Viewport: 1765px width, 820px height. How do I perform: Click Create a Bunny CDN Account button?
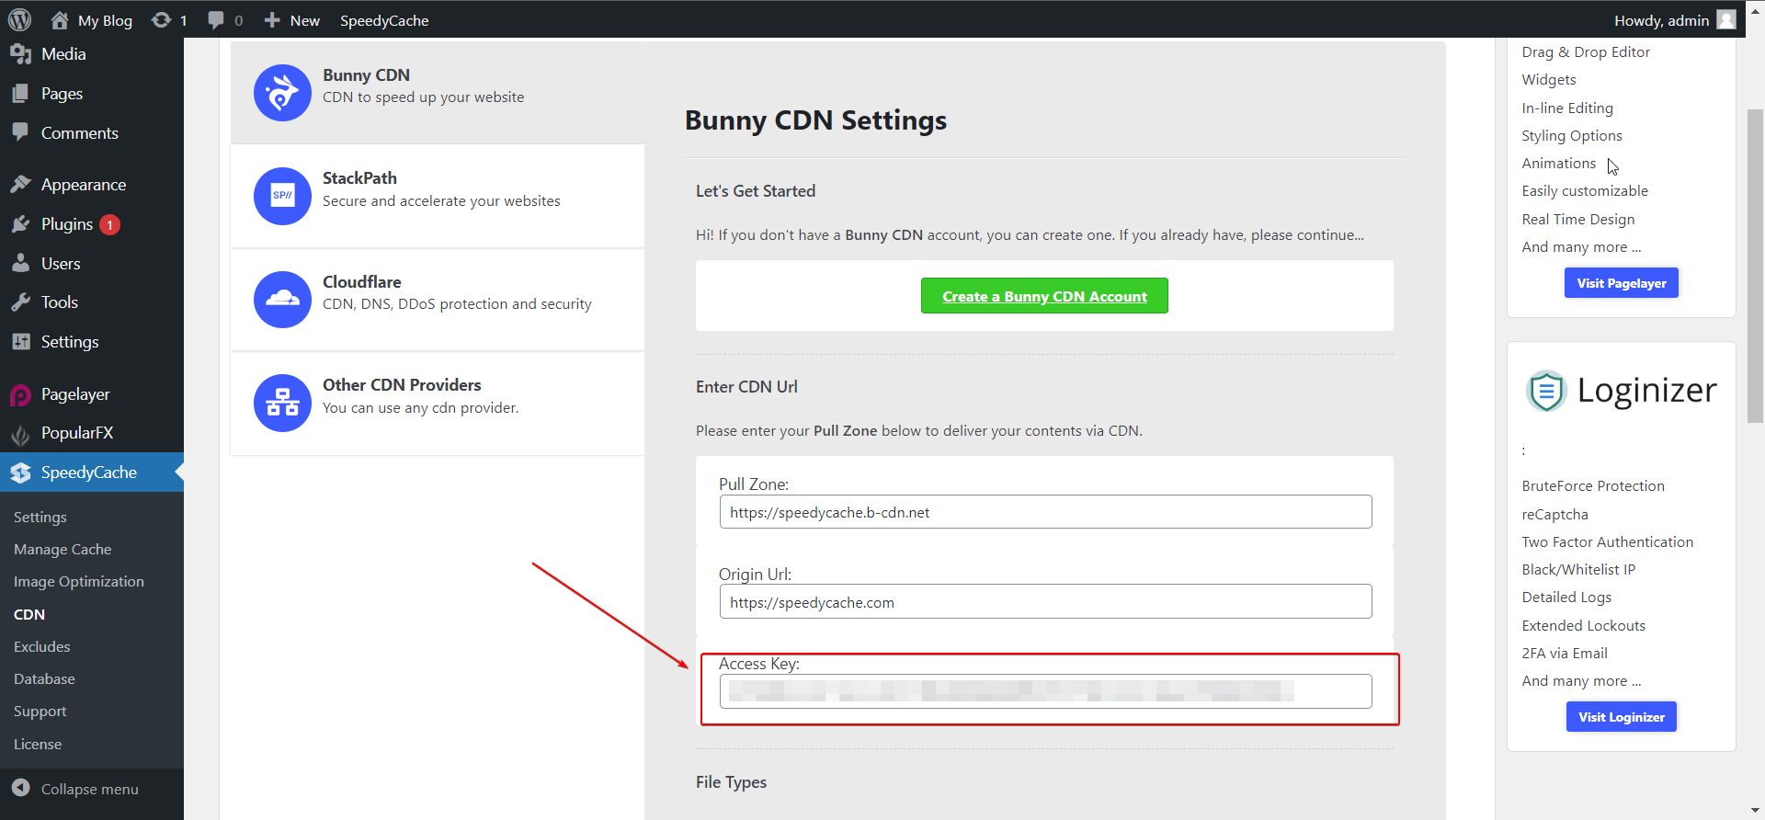pos(1044,296)
